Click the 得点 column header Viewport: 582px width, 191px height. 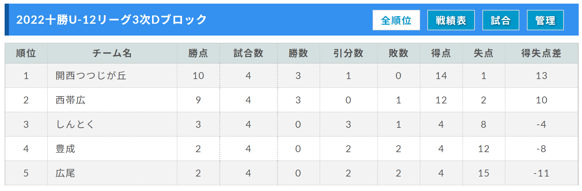coord(441,53)
